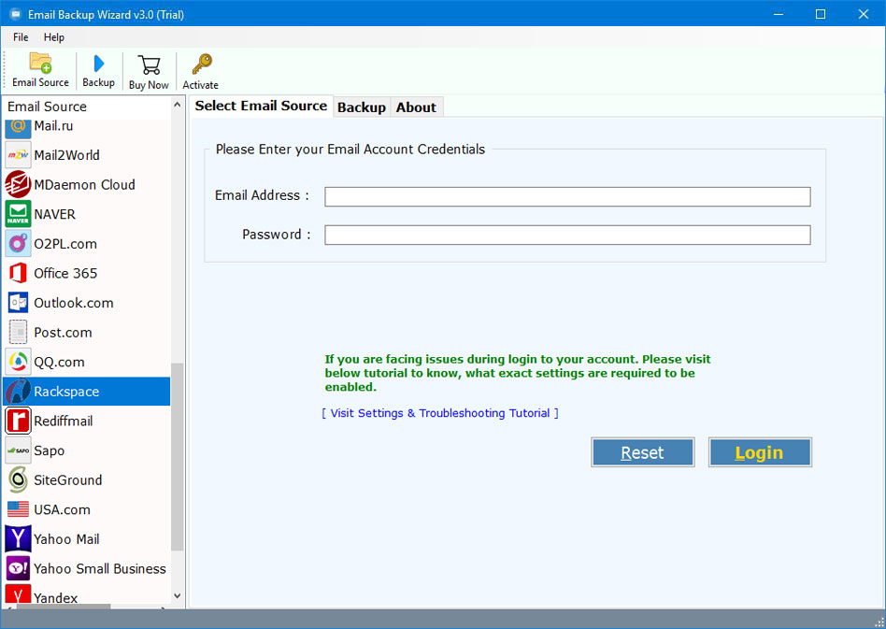Choose the Rackspace text entry

66,392
